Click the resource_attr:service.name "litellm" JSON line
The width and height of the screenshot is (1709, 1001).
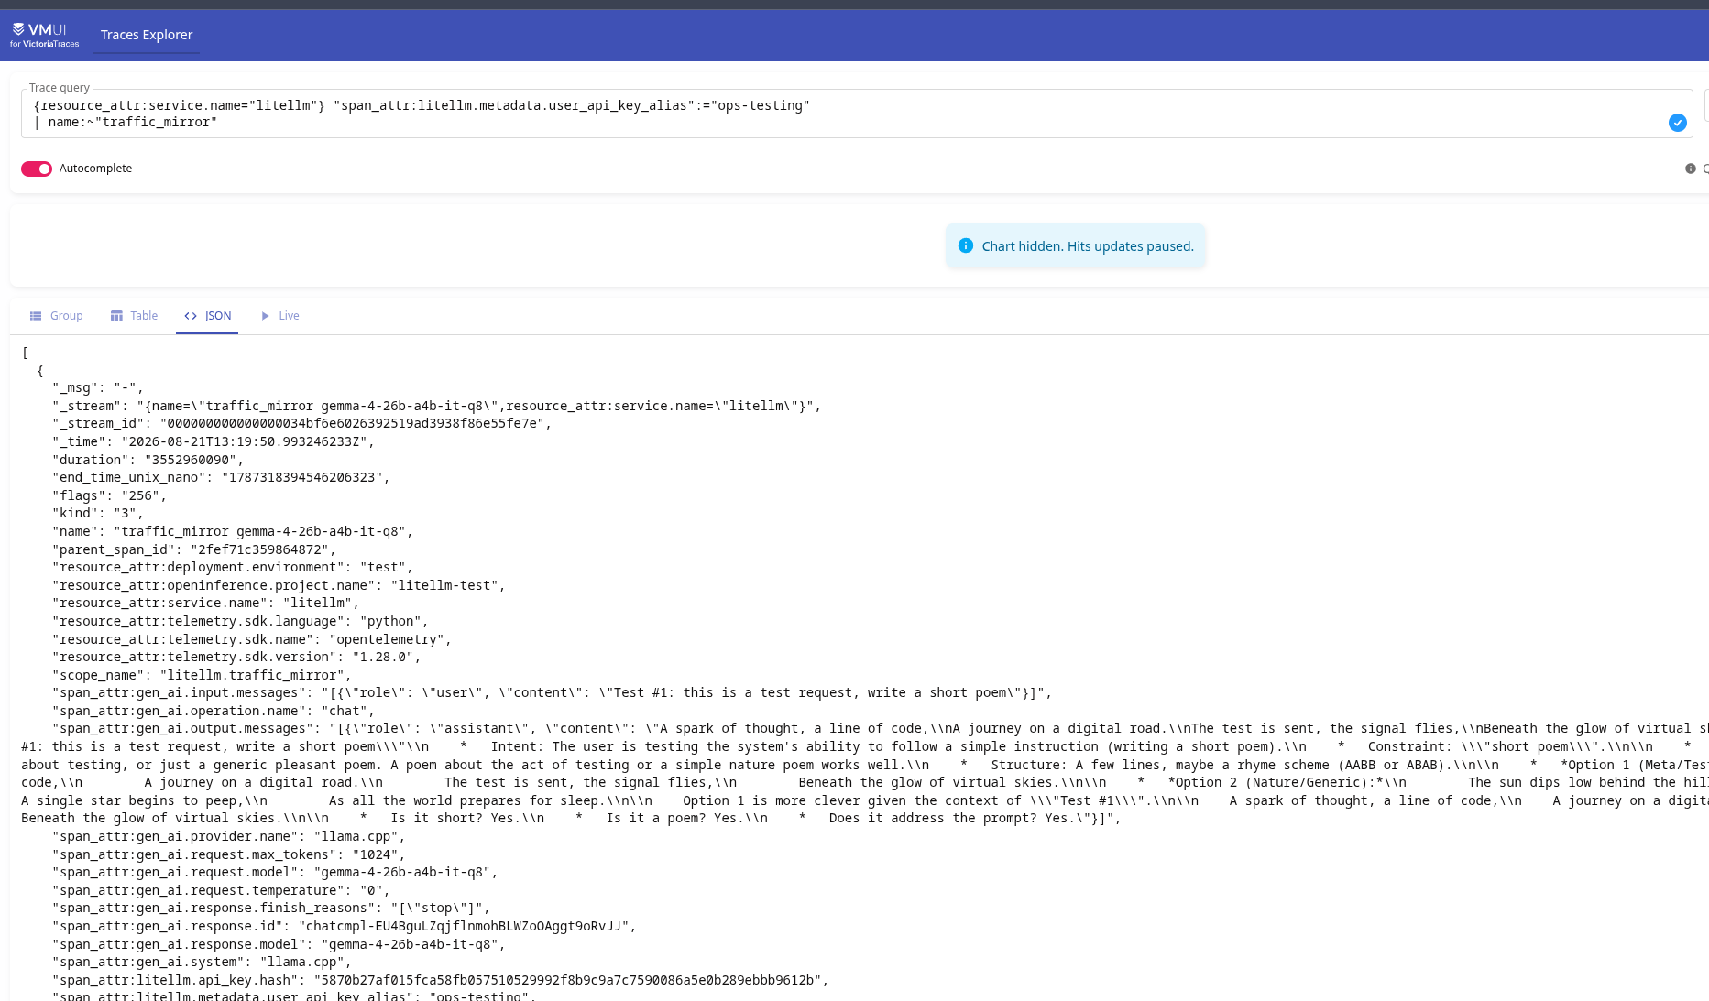205,603
